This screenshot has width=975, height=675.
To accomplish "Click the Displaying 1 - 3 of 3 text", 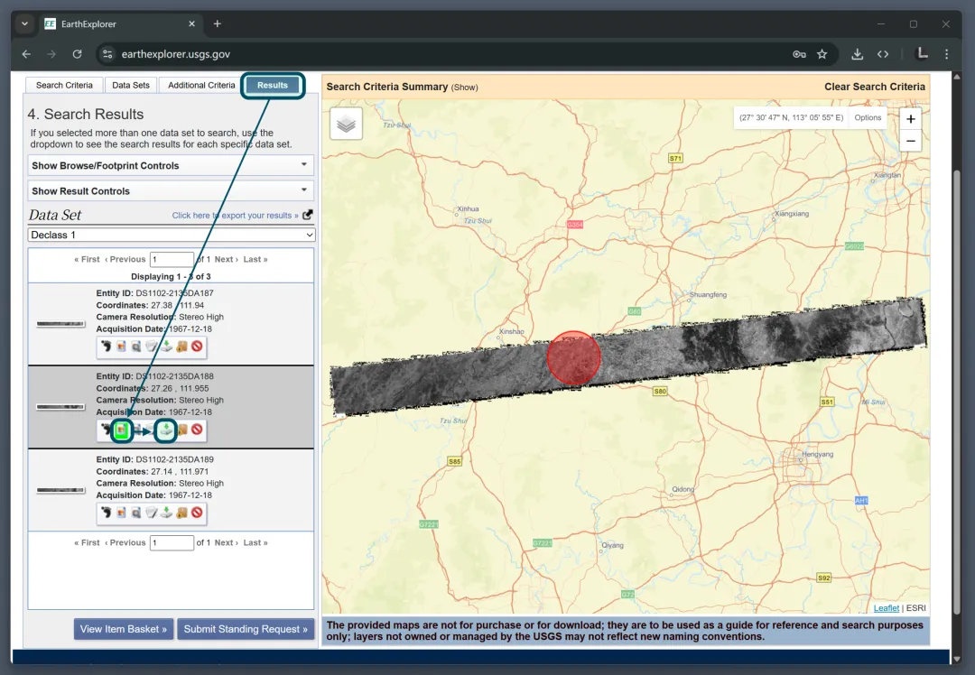I will (x=171, y=277).
